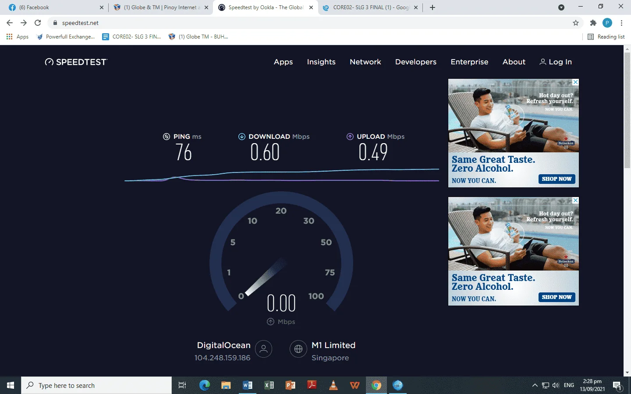
Task: Close the Speedtest by Ookla tab
Action: (x=311, y=7)
